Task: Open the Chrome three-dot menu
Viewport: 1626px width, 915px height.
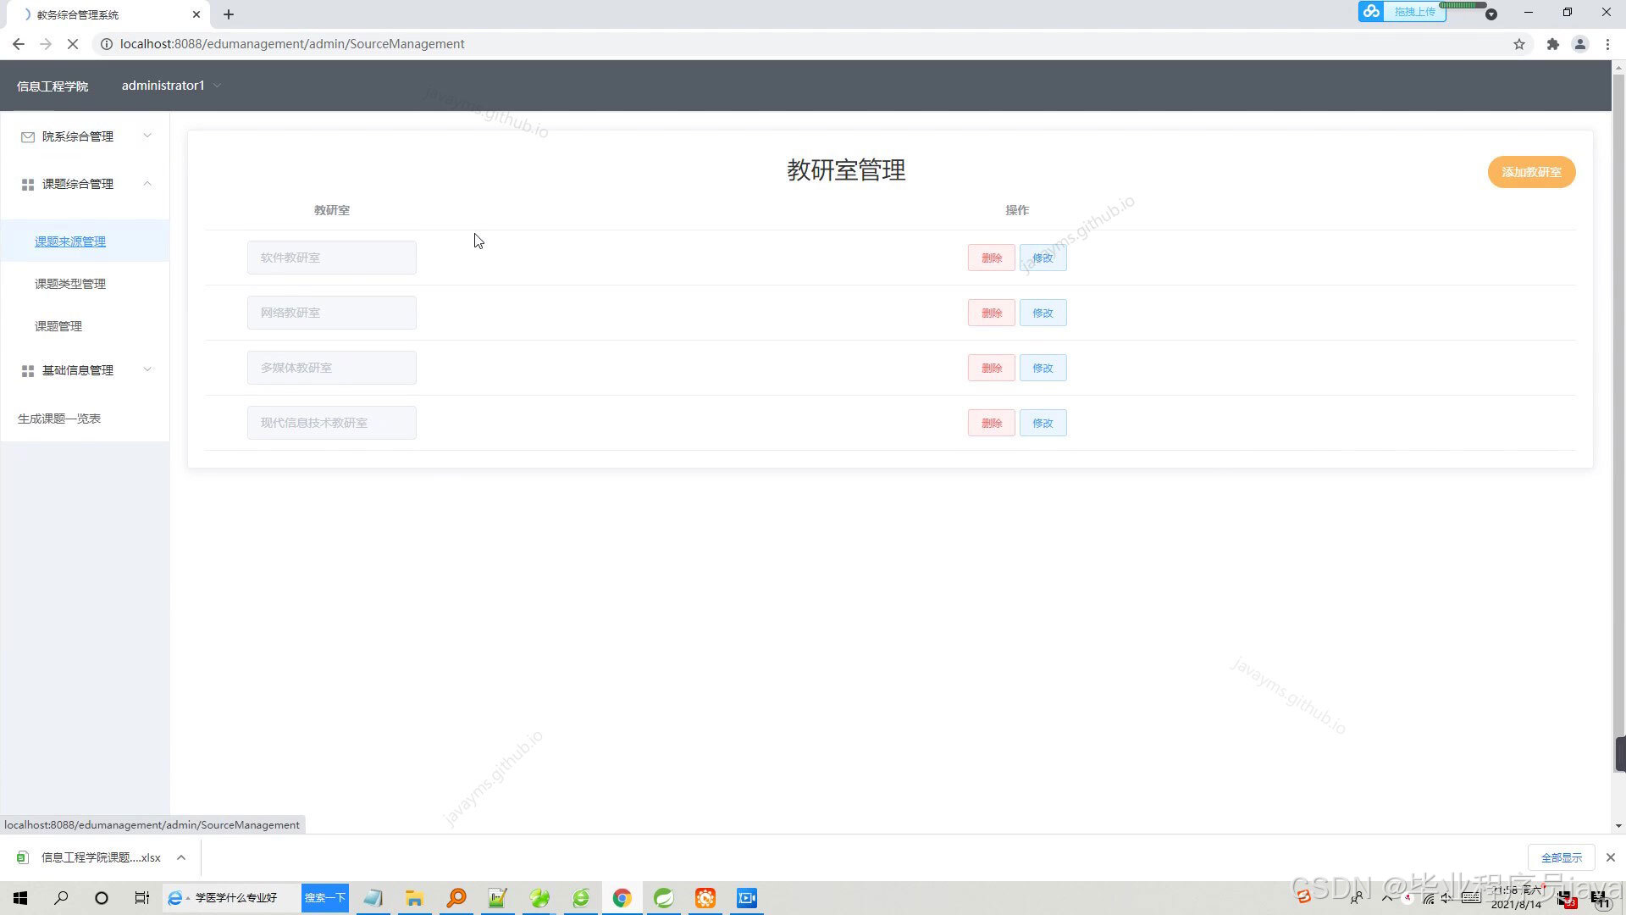Action: pos(1607,44)
